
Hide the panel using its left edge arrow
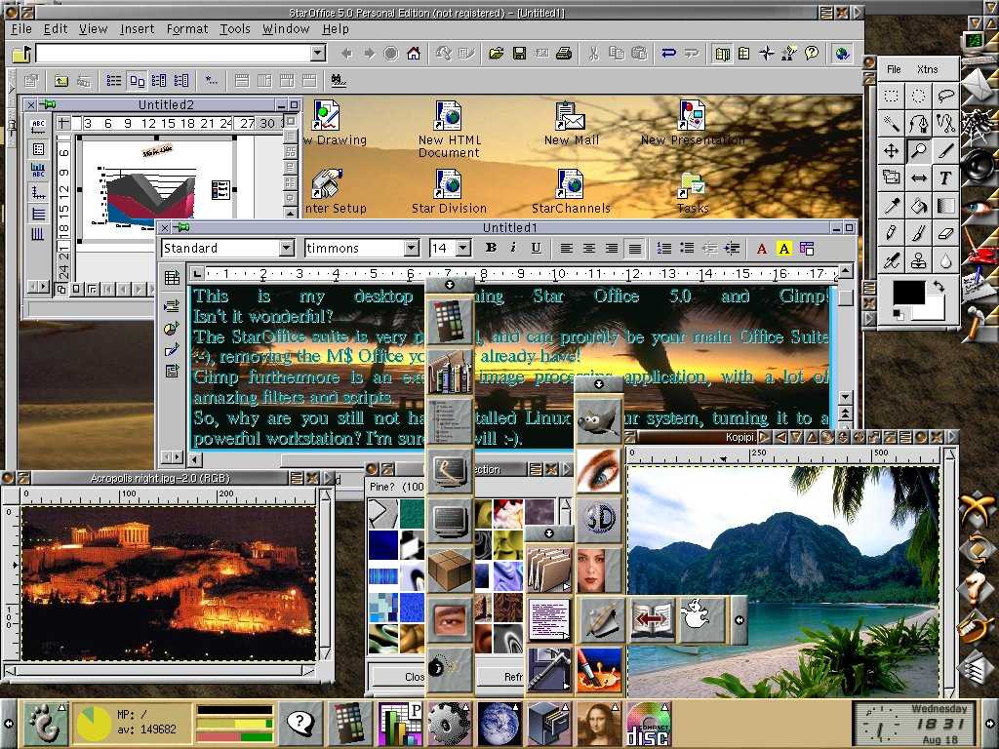click(8, 724)
